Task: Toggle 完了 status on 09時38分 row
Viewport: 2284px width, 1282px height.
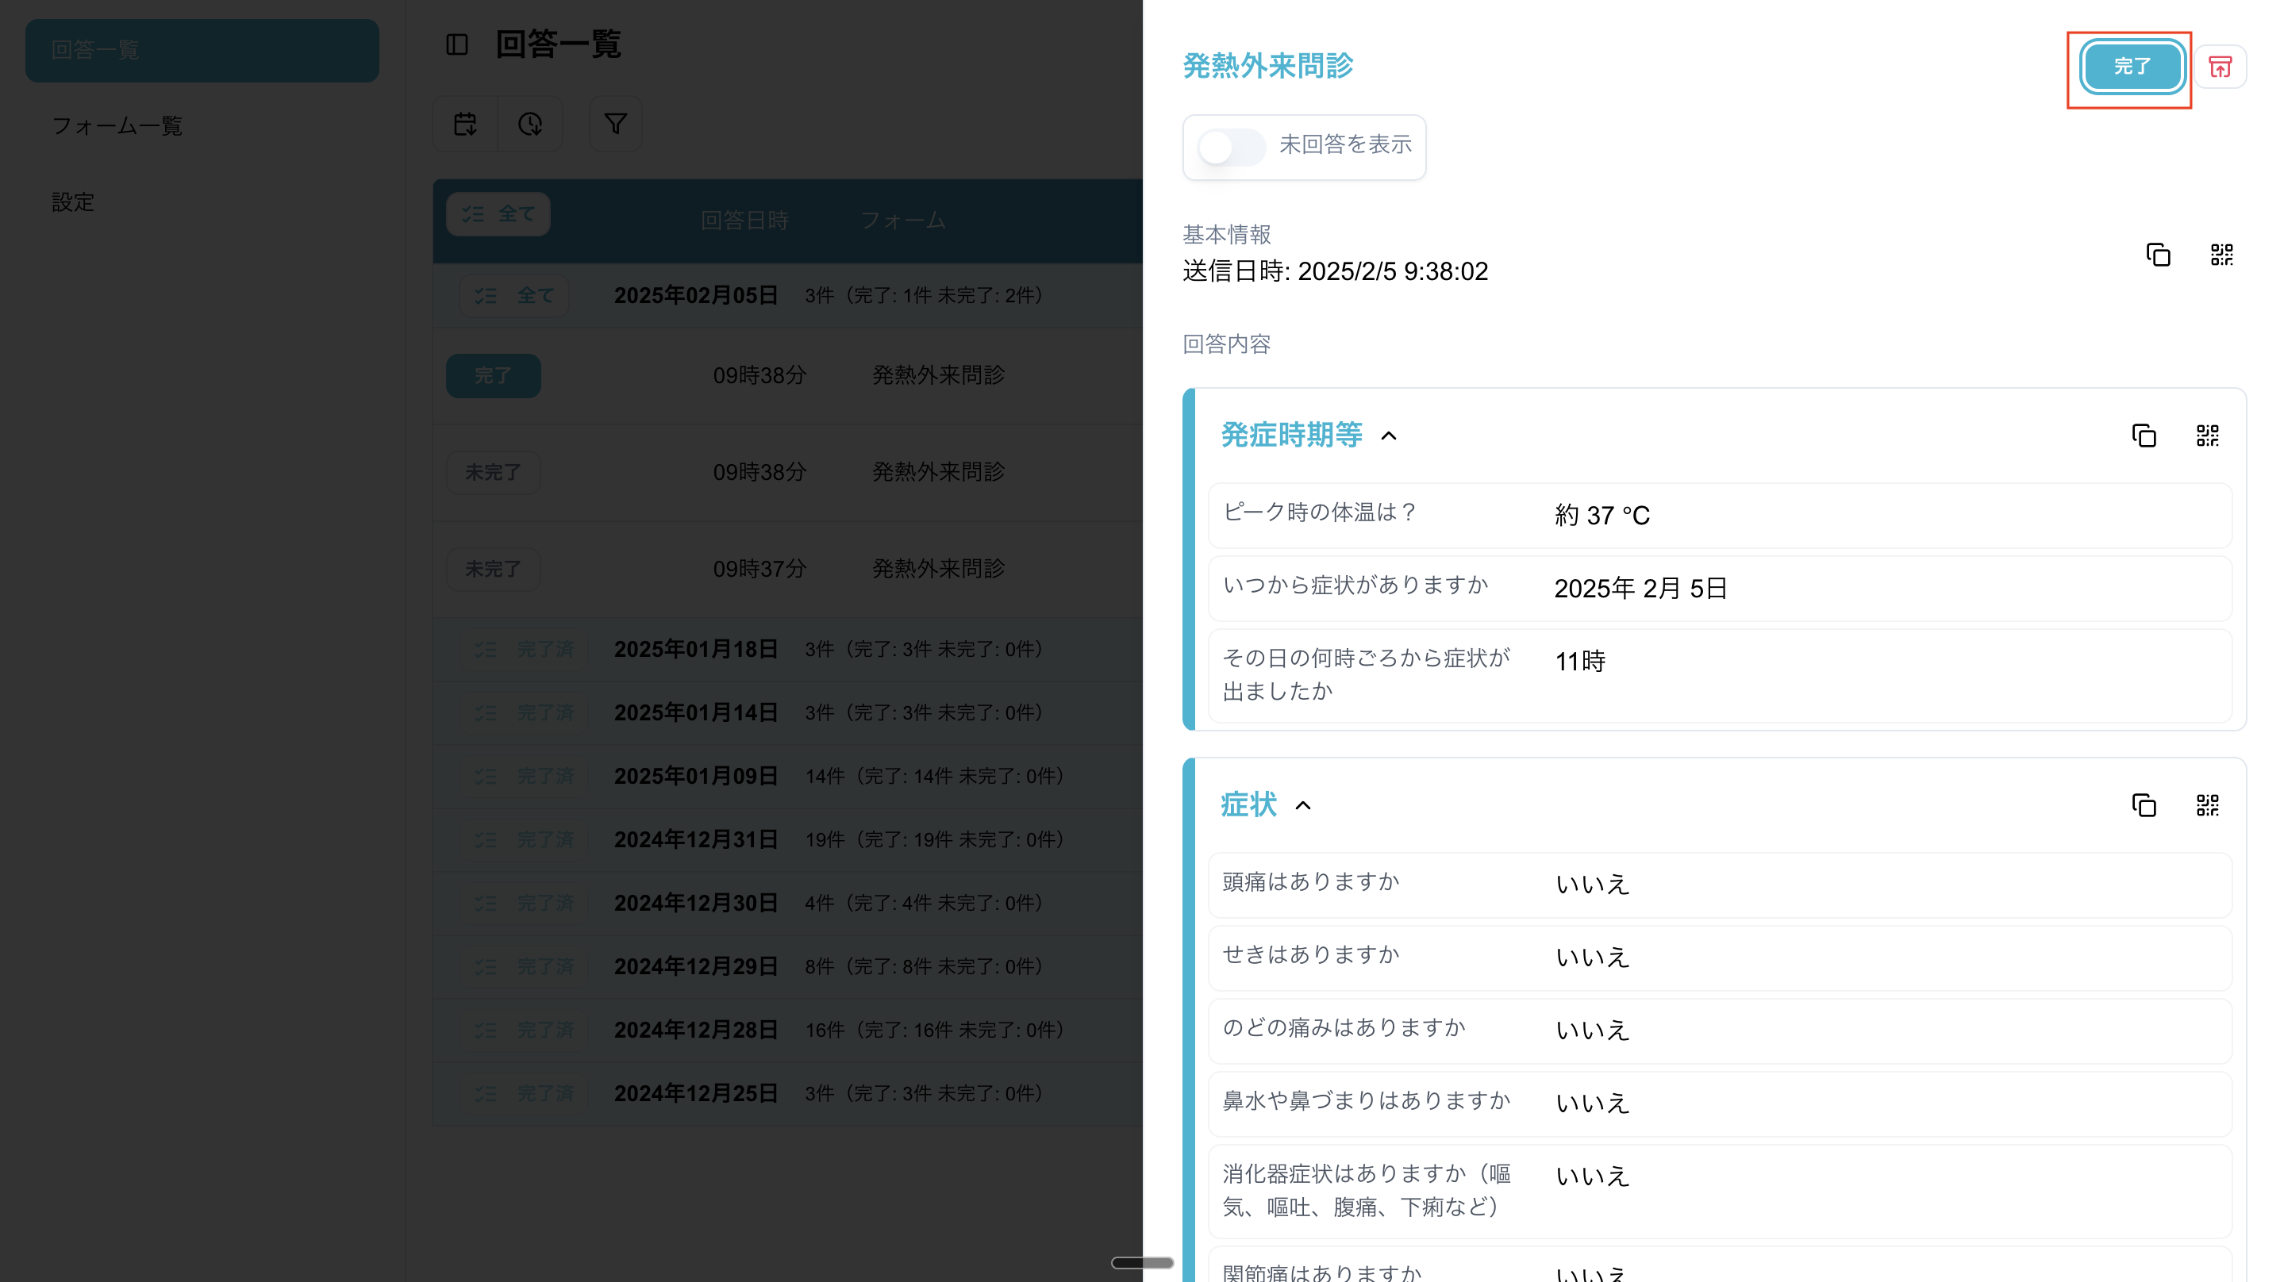Action: click(493, 376)
